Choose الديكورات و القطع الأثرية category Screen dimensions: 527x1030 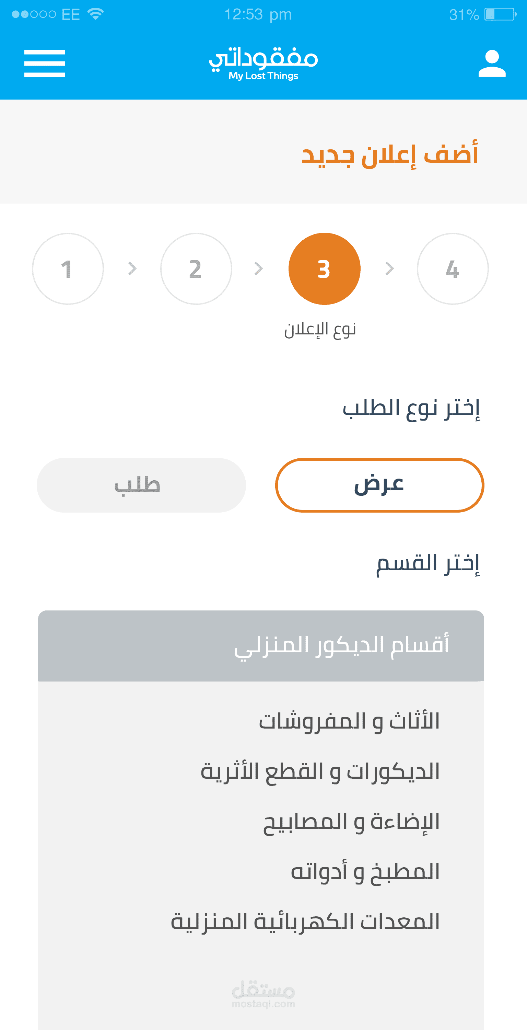[x=320, y=771]
